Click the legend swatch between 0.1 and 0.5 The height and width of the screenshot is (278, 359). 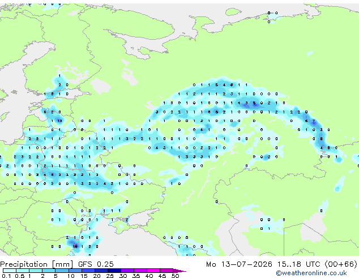pyautogui.click(x=10, y=271)
